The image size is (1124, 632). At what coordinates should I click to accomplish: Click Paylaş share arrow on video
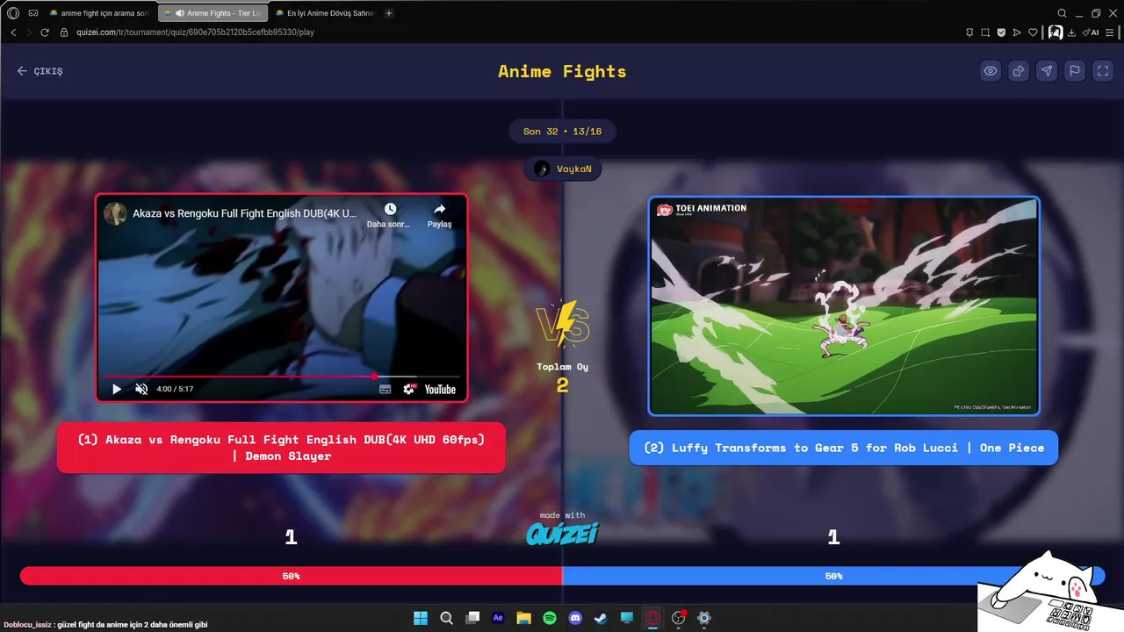coord(439,215)
